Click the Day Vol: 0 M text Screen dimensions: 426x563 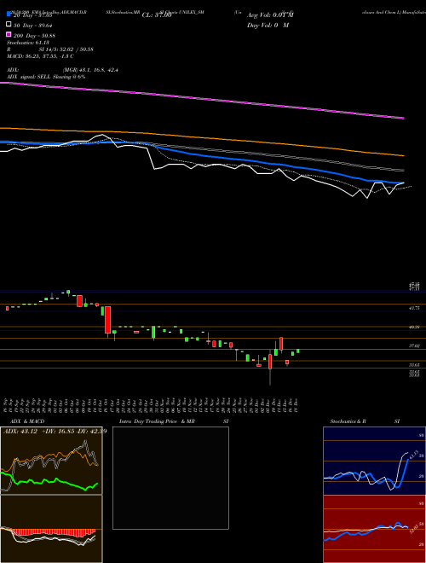(268, 26)
